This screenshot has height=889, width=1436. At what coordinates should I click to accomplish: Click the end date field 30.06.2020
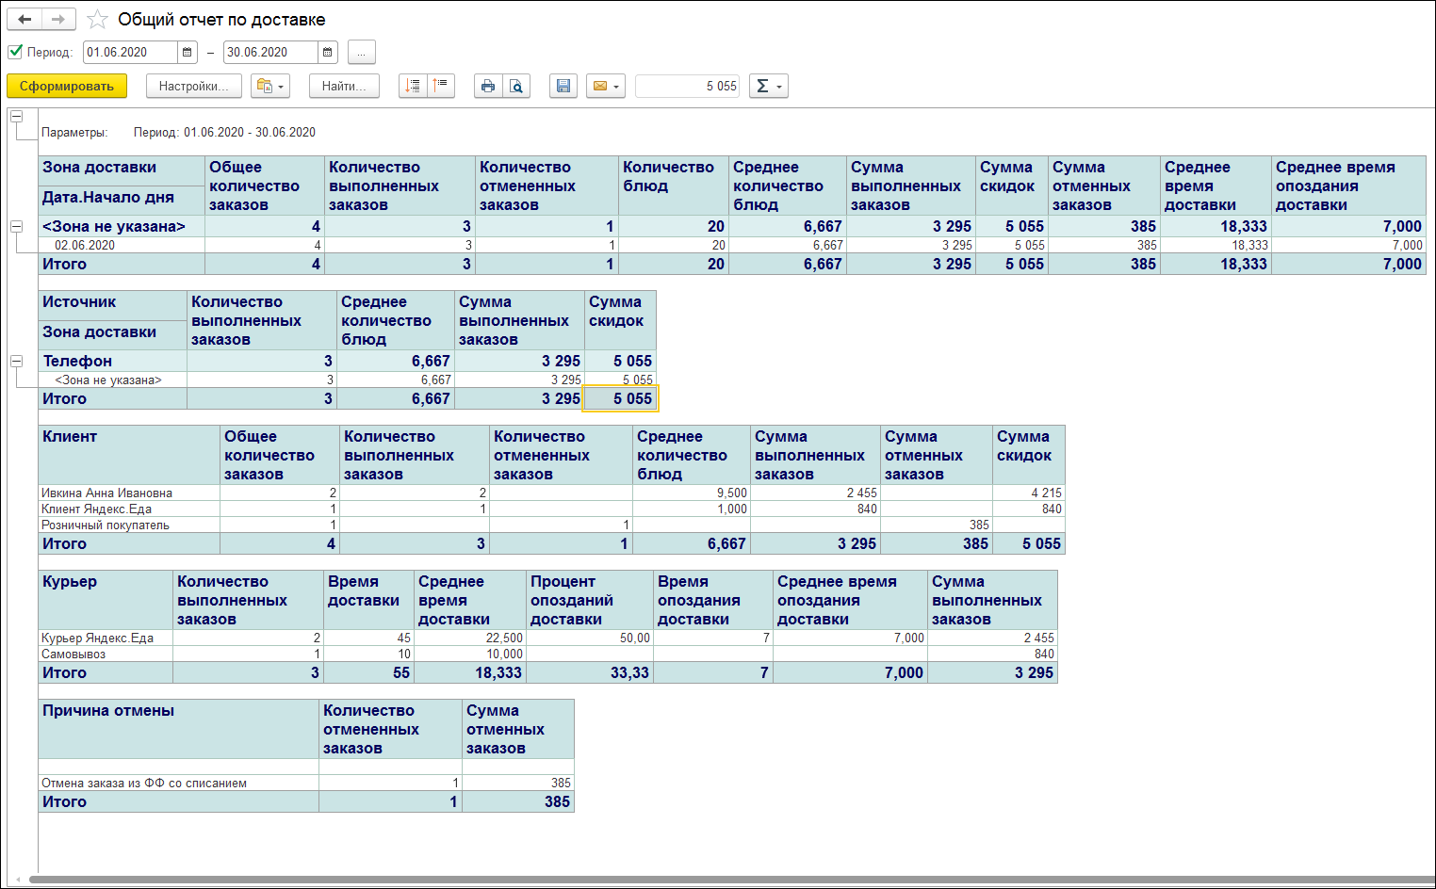pos(270,53)
